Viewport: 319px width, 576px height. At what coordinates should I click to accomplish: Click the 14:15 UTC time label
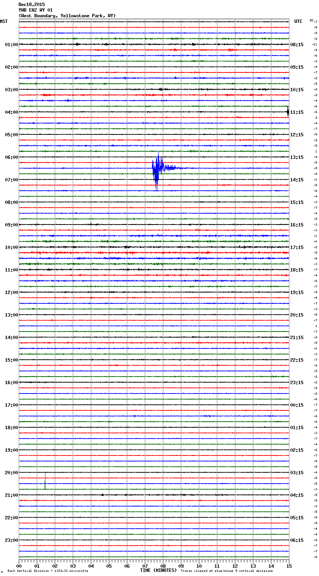tap(297, 180)
